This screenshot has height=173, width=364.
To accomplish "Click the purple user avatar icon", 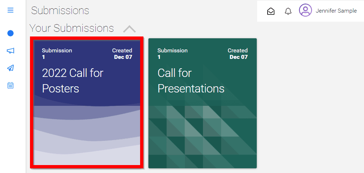I will point(305,10).
